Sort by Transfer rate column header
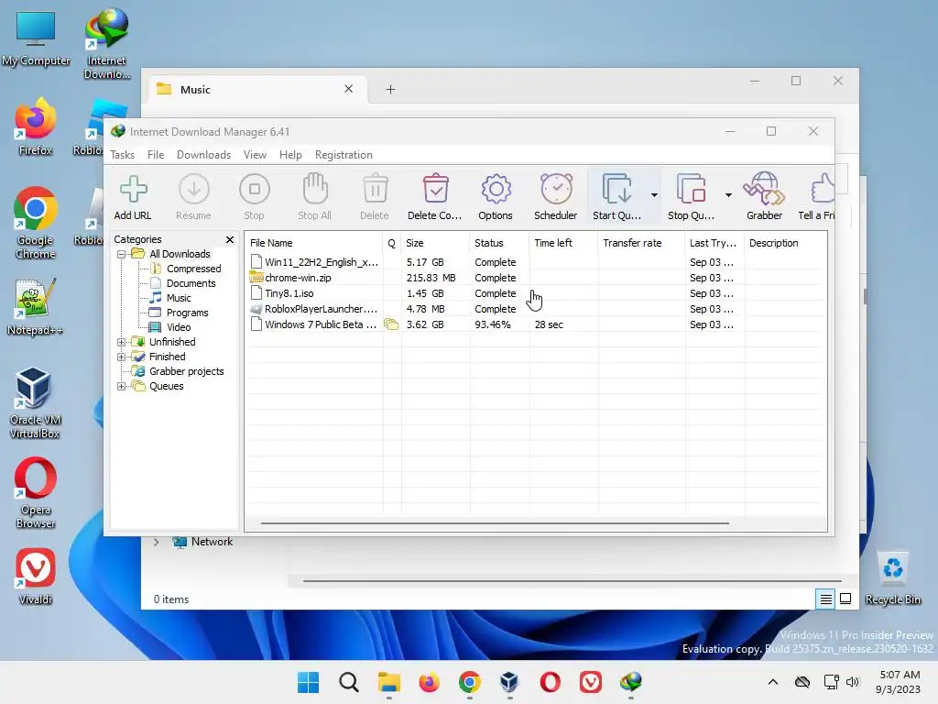Viewport: 938px width, 704px height. pos(641,243)
